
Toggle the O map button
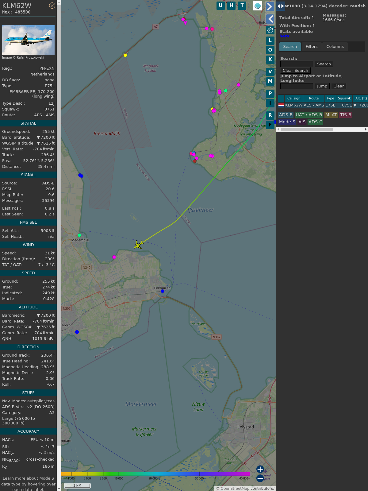(270, 50)
